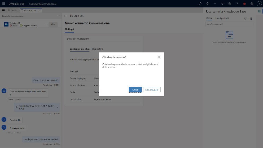Open the settings gear icon
The image size is (263, 148).
230,4
